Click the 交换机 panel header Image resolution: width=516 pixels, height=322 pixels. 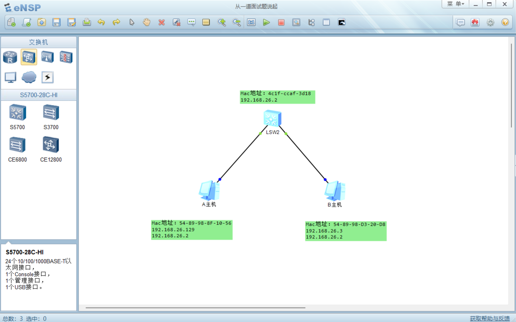(39, 42)
